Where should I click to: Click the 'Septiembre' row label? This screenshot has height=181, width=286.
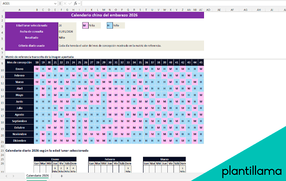(x=20, y=121)
